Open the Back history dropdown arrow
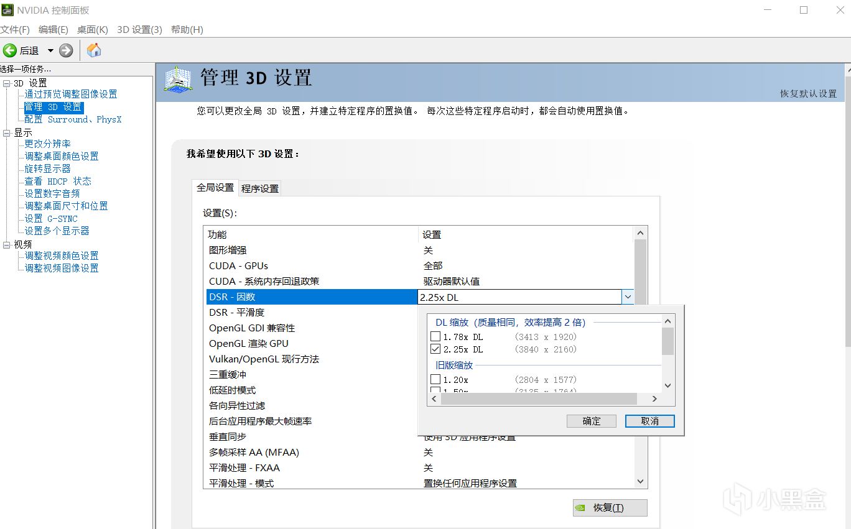The image size is (851, 529). [50, 50]
